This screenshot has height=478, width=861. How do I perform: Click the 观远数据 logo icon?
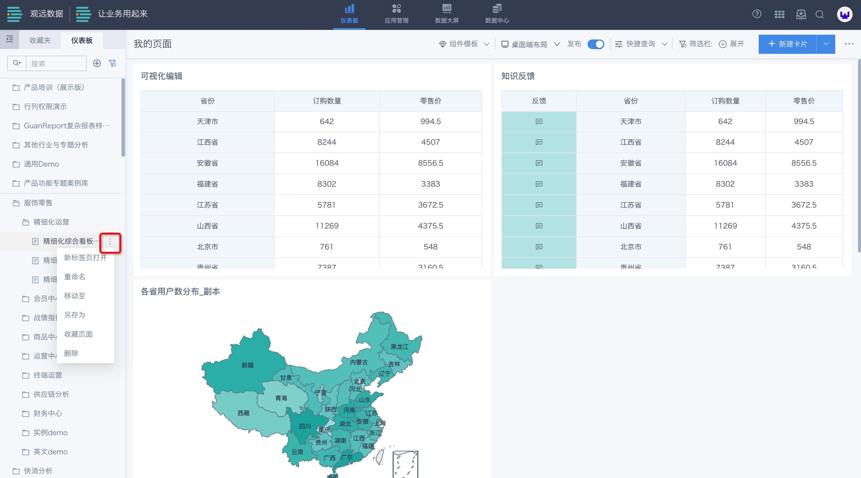(15, 14)
